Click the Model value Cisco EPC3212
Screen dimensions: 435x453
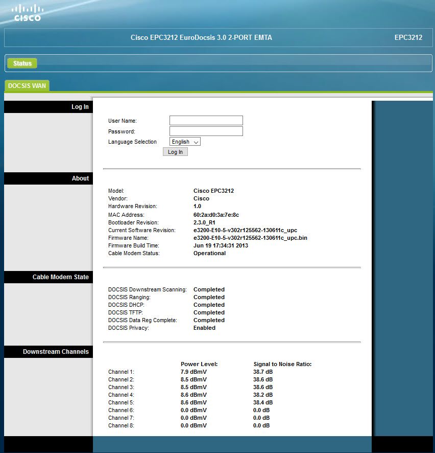tap(213, 191)
